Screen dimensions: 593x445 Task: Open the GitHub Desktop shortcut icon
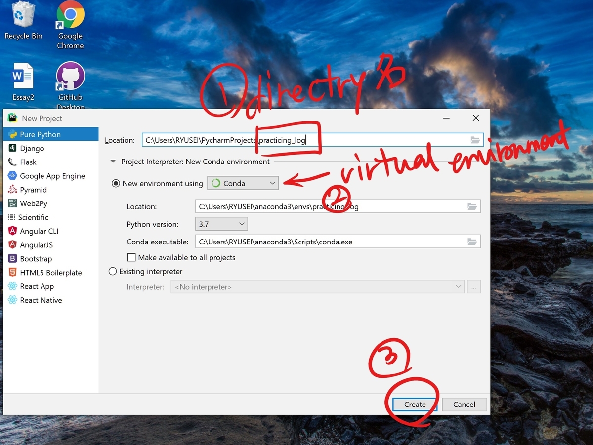(x=70, y=85)
